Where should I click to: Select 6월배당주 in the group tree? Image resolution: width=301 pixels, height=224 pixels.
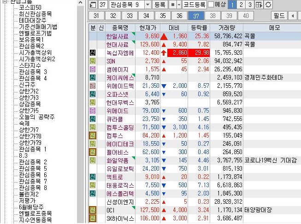pos(31,207)
